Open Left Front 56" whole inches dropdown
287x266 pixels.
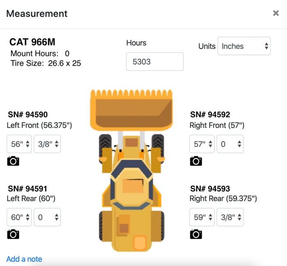point(19,144)
